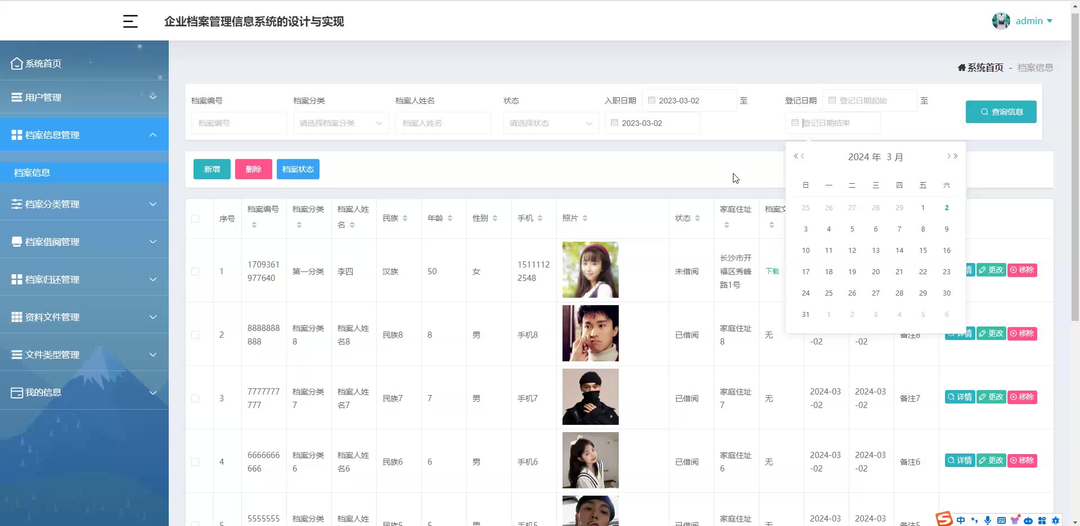Sort by 性别 column arrows
Screen dimensions: 1080x526
tap(495, 218)
